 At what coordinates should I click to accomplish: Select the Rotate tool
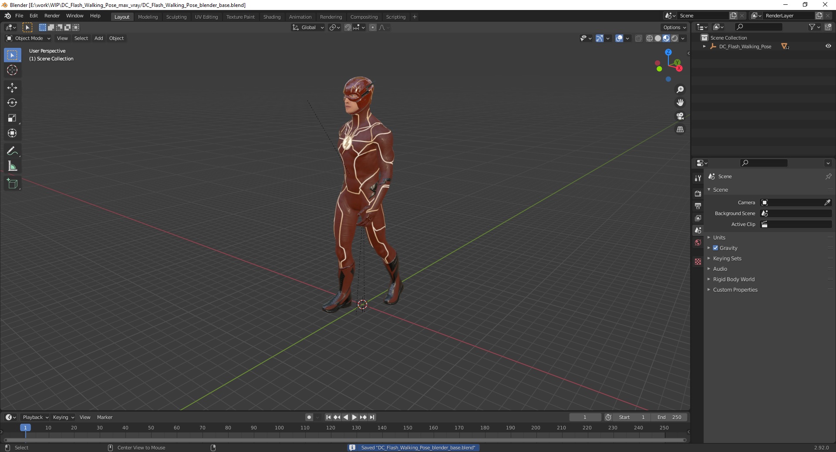[x=12, y=103]
